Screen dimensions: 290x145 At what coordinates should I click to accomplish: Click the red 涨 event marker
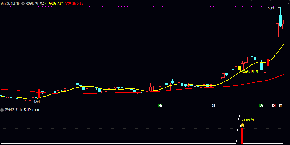(x=274, y=106)
